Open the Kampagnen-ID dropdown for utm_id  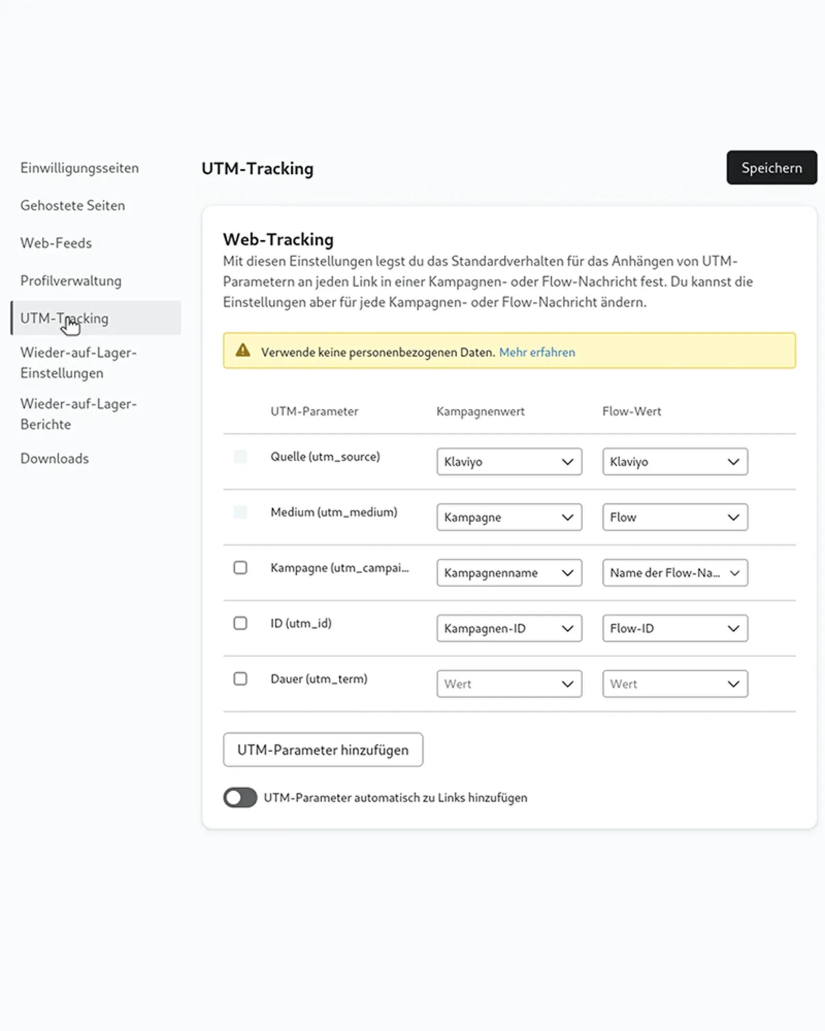tap(509, 628)
